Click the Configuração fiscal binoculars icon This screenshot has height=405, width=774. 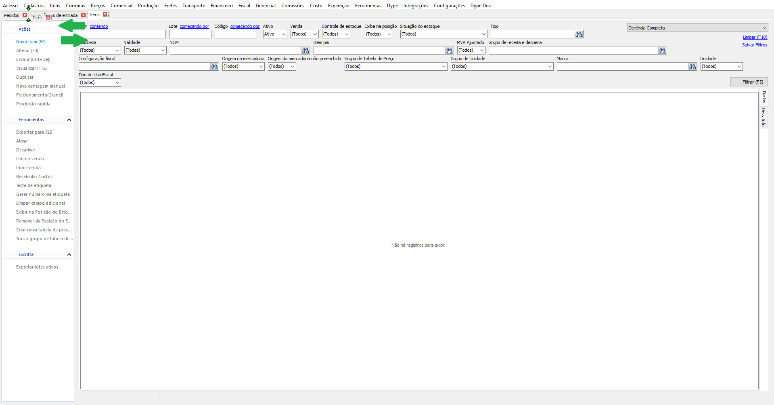pos(214,67)
